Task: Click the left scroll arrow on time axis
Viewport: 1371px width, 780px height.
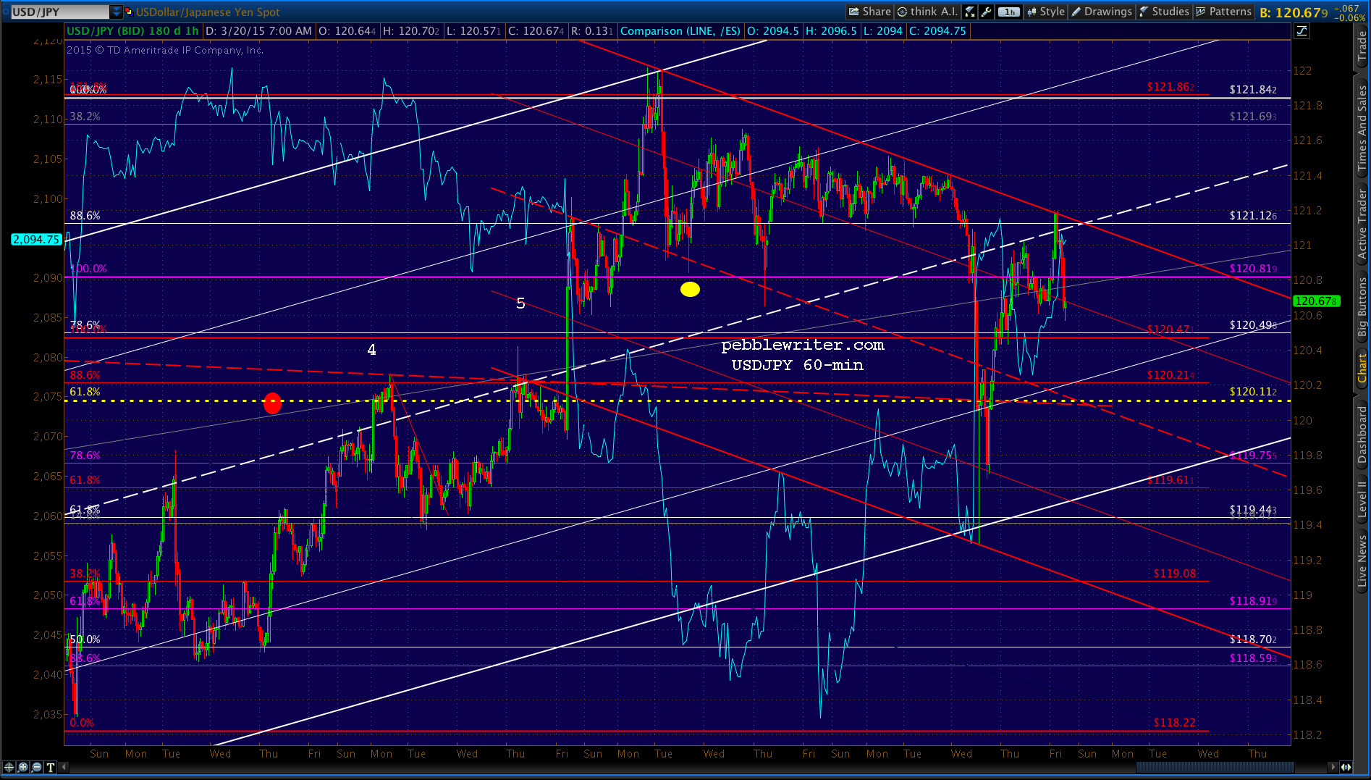Action: coord(64,766)
